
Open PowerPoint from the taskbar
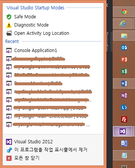point(124,59)
